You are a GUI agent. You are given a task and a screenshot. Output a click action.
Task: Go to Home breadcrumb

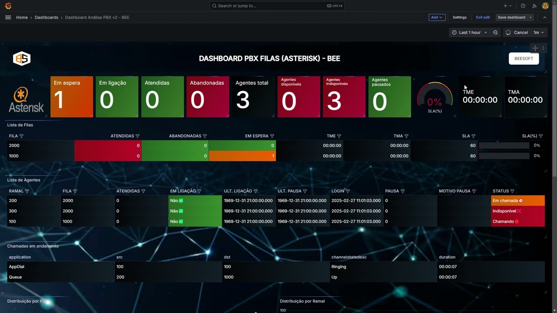pos(22,17)
